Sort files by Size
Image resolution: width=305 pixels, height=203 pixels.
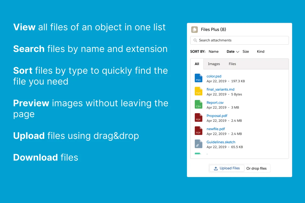pyautogui.click(x=246, y=51)
